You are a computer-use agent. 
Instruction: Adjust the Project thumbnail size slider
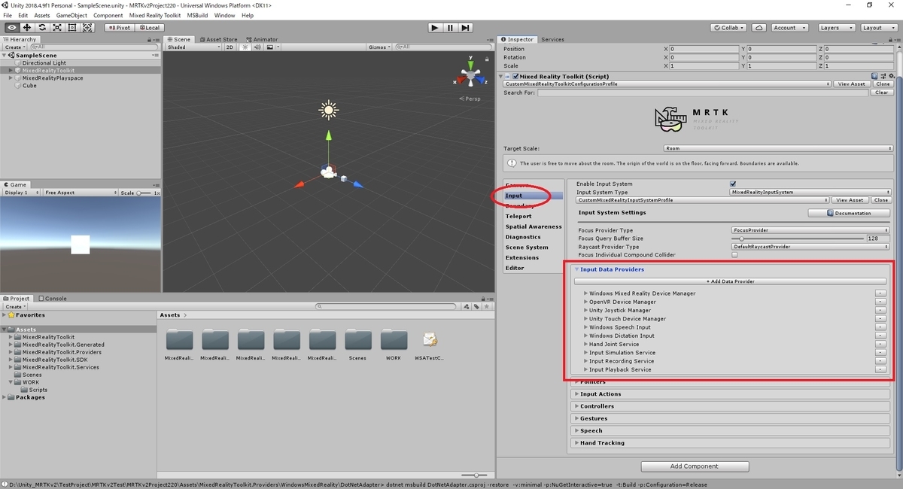click(476, 475)
